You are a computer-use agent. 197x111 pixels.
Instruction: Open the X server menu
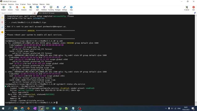tap(23, 4)
